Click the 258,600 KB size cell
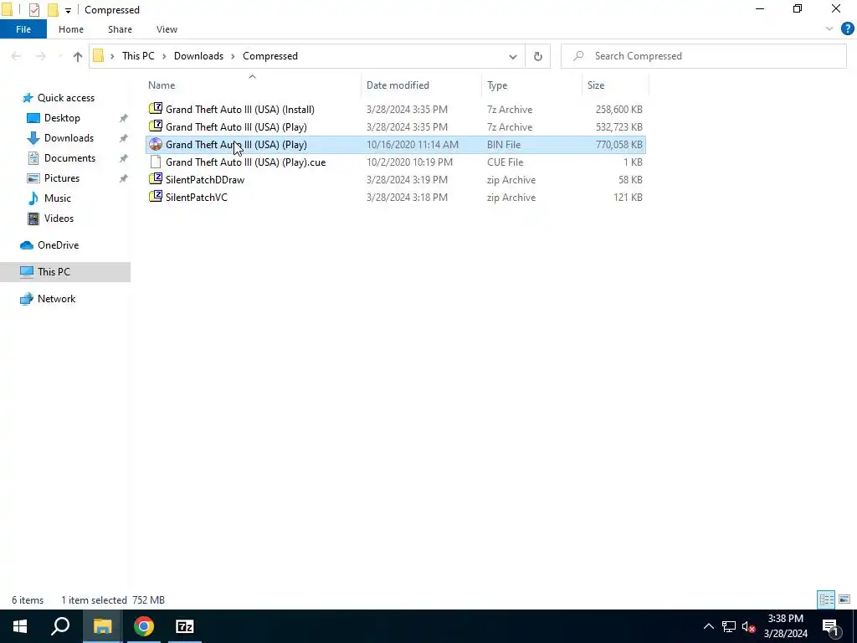Screen dimensions: 857x643 pos(618,110)
